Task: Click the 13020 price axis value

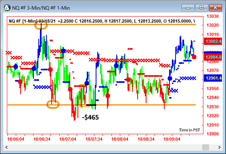Action: coord(213,25)
